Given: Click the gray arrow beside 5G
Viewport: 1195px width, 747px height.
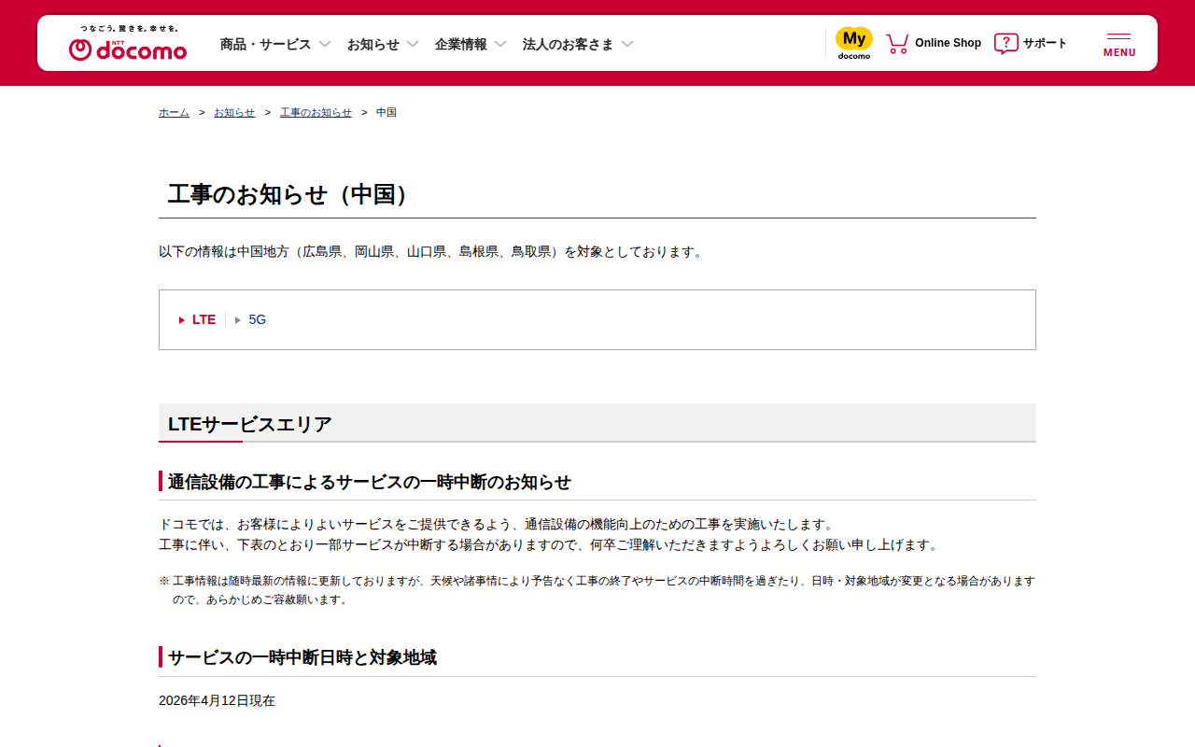Looking at the screenshot, I should (238, 320).
